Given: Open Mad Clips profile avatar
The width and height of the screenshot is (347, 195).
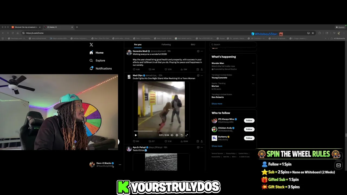Looking at the screenshot, I should [x=129, y=77].
